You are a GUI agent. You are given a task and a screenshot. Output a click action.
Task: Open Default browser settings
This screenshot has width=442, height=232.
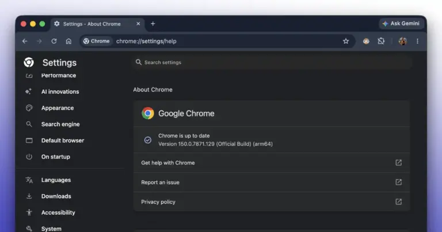point(63,140)
